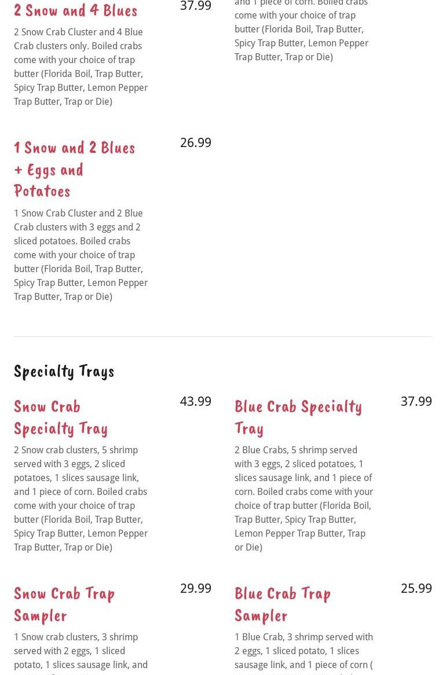Open the Blue Crab Specialty Tray item

click(x=298, y=417)
